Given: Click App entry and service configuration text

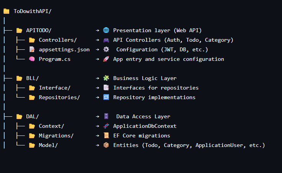Looking at the screenshot, I should [168, 59].
